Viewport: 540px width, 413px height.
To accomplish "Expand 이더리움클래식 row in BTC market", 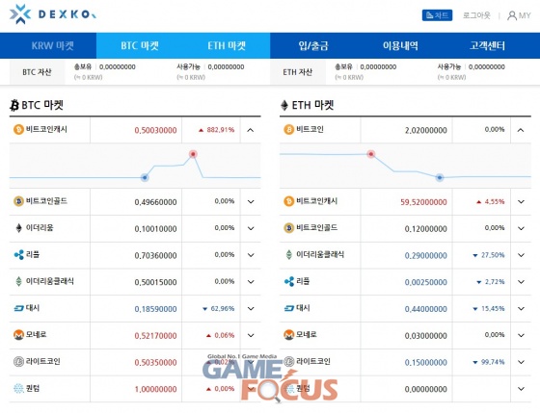I will pyautogui.click(x=251, y=282).
